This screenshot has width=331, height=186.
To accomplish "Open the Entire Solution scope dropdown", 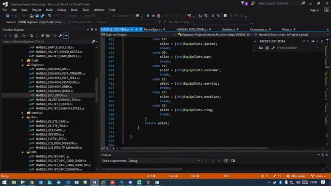I will coord(317,48).
